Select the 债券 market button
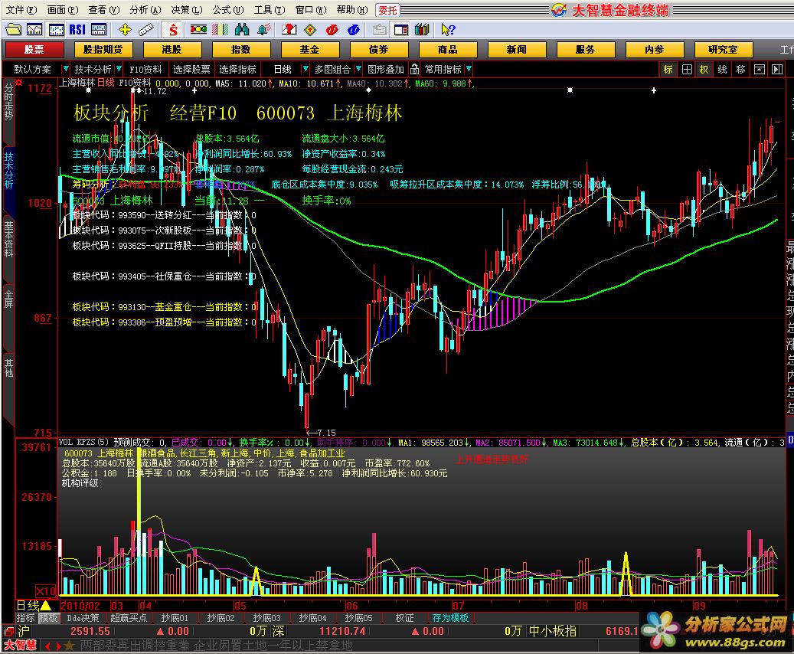The height and width of the screenshot is (654, 794). (x=379, y=50)
